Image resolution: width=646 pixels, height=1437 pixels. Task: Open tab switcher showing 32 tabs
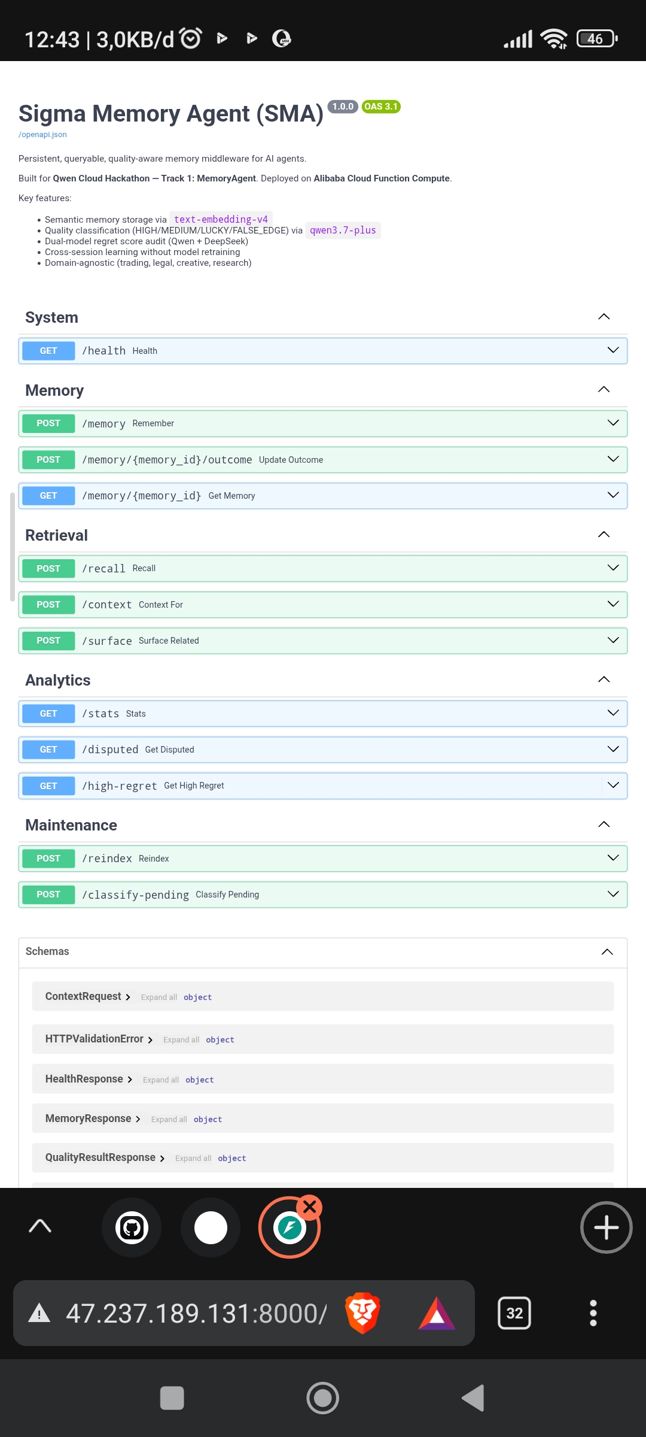514,1313
